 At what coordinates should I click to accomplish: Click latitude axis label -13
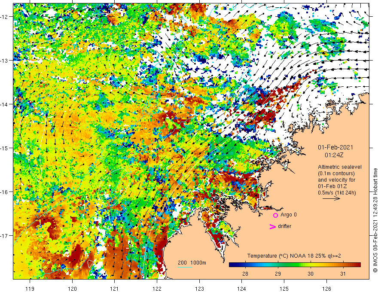click(x=5, y=61)
